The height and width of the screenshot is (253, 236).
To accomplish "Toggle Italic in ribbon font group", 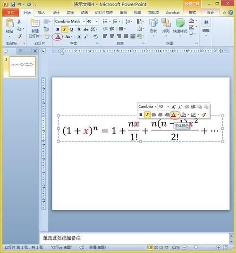I will point(65,29).
